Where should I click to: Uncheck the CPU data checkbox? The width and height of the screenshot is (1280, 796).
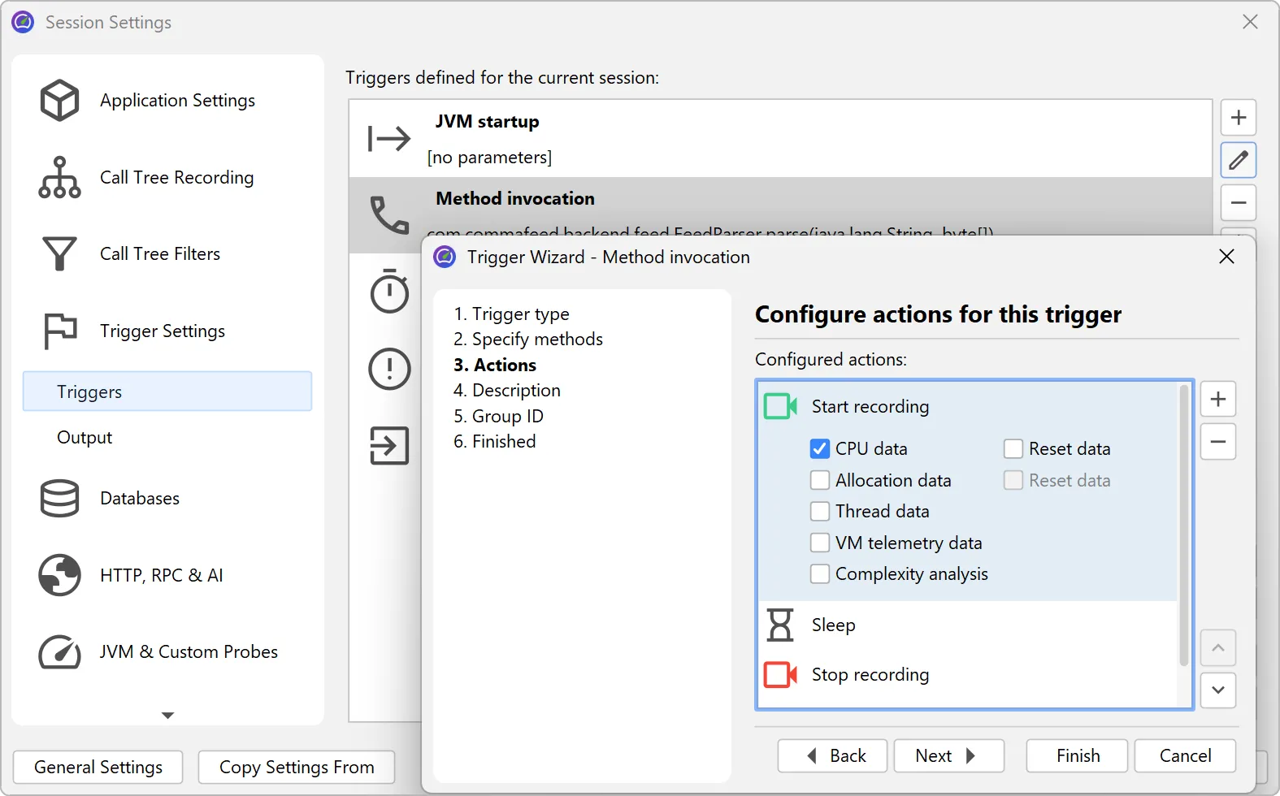[820, 448]
